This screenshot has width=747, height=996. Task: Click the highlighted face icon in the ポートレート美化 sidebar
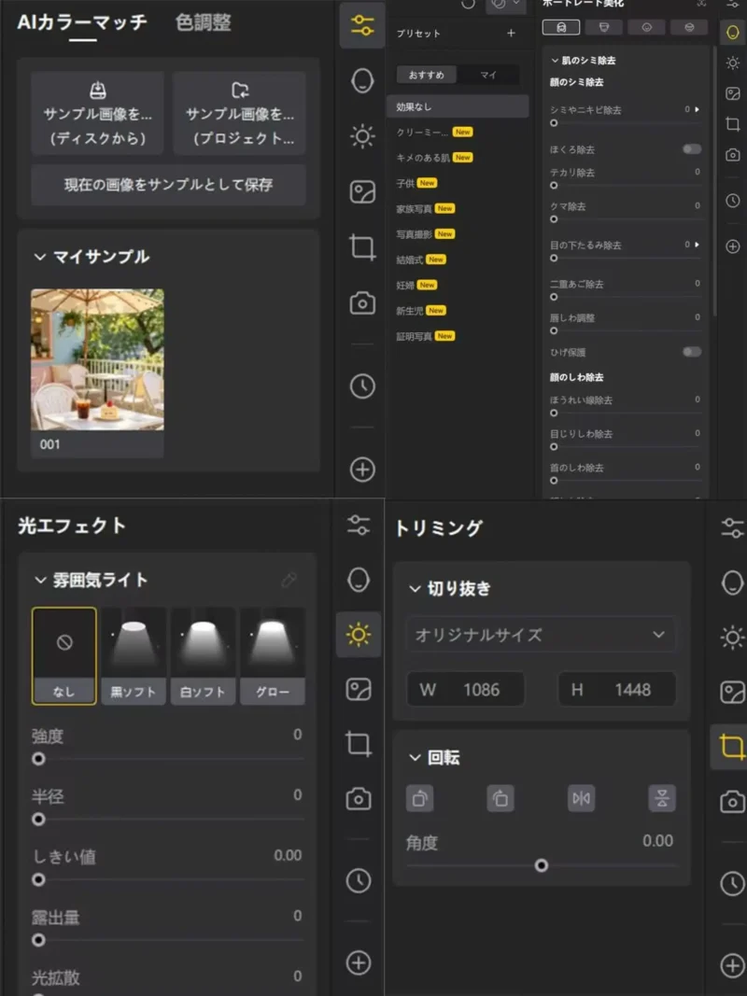[x=732, y=32]
